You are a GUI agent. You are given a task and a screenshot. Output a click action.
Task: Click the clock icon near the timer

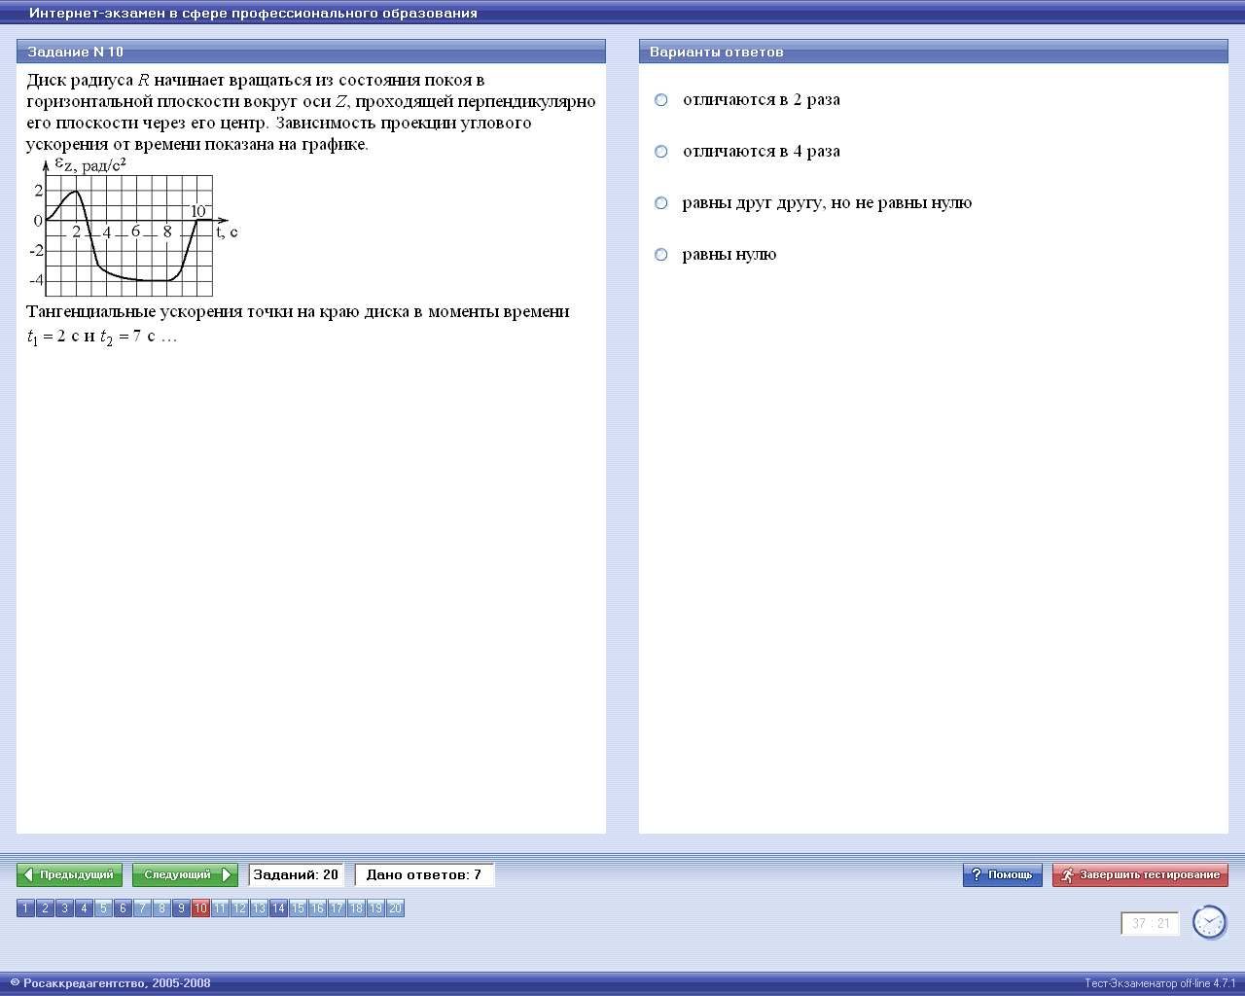click(x=1210, y=922)
